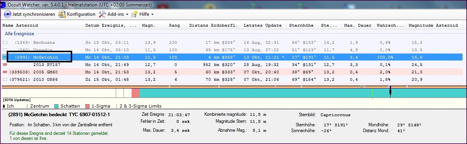Image resolution: width=467 pixels, height=144 pixels.
Task: Click the Add-ins wrench and hammer icon
Action: (102, 14)
